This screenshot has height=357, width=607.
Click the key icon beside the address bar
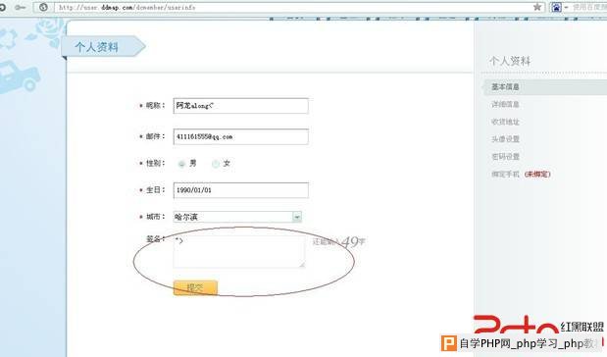(x=21, y=8)
